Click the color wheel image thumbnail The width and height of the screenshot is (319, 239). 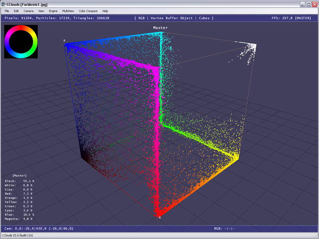coord(21,41)
